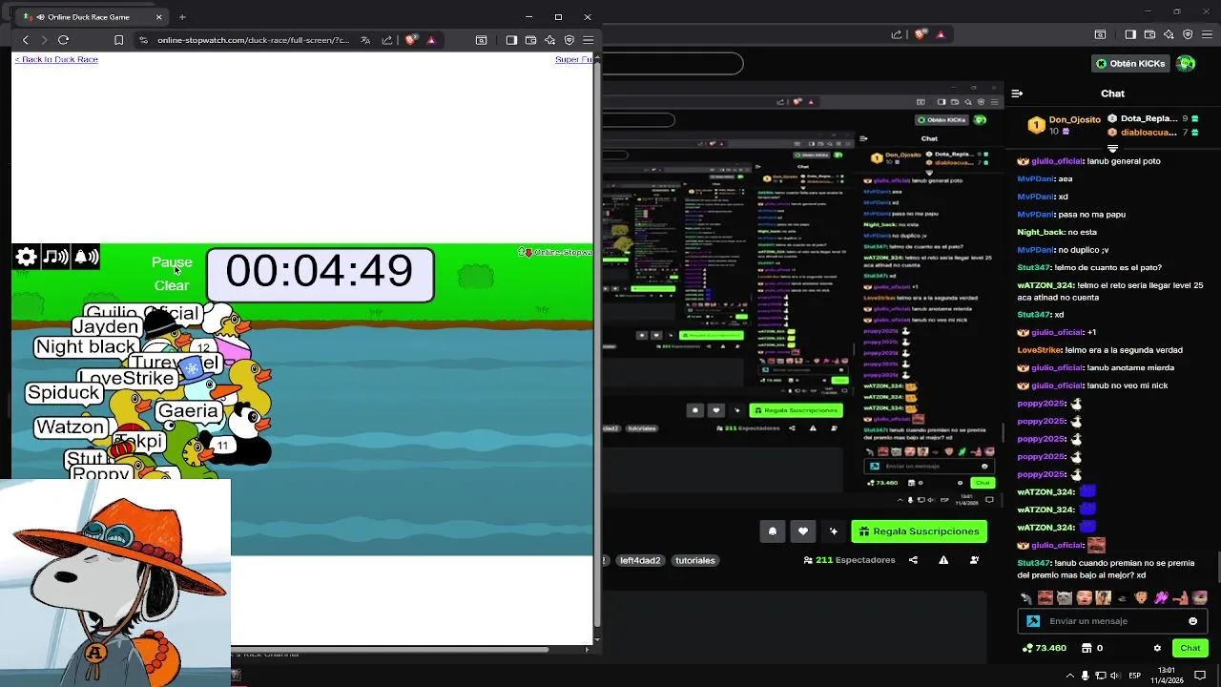Viewport: 1221px width, 687px height.
Task: Open a new tab beside Duck Race tab
Action: coord(182,17)
